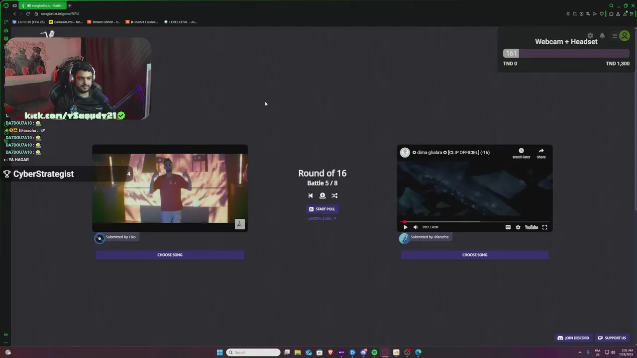Seek on the YouTube progress bar

[x=475, y=222]
